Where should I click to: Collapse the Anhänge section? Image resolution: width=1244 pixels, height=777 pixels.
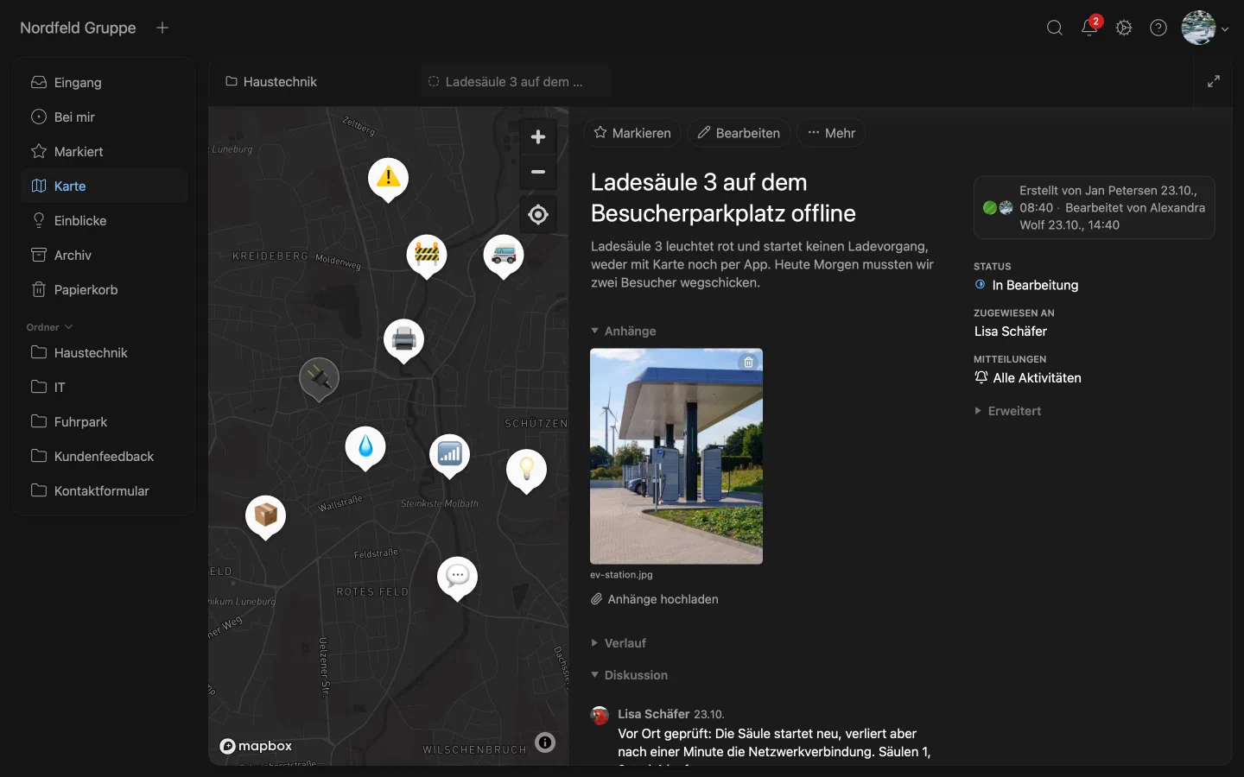point(624,331)
